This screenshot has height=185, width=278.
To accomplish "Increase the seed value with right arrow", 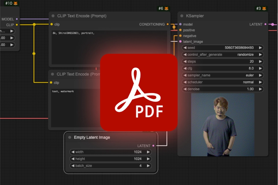I will [260, 48].
